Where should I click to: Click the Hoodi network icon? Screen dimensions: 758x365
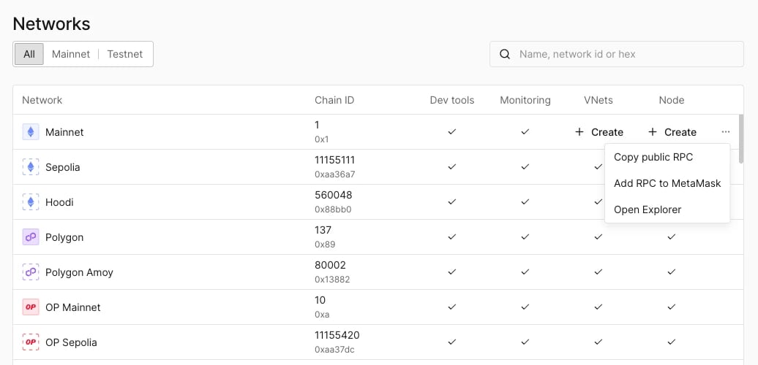(31, 202)
